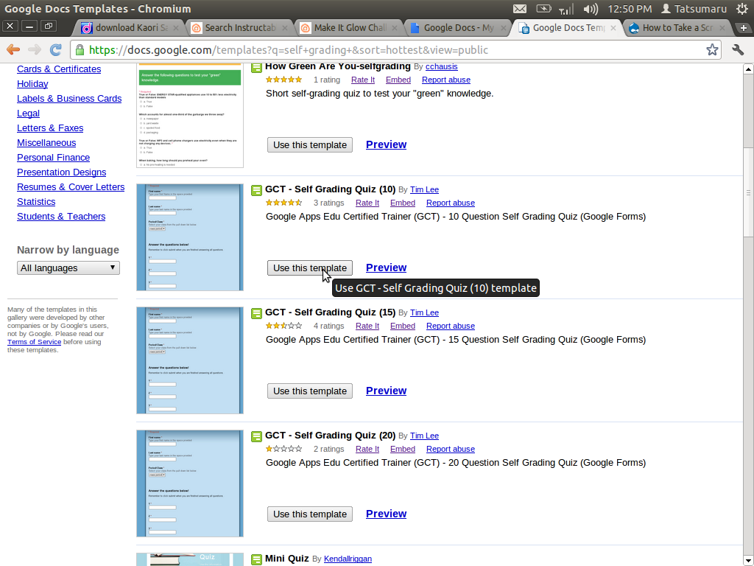Open the mail indicator in the top panel

point(520,9)
